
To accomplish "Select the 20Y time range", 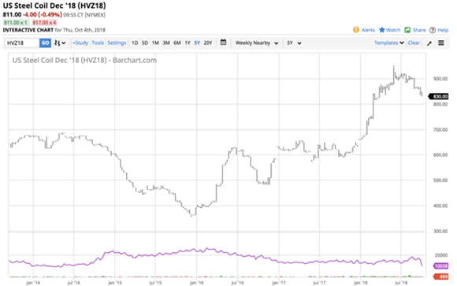I will click(208, 43).
